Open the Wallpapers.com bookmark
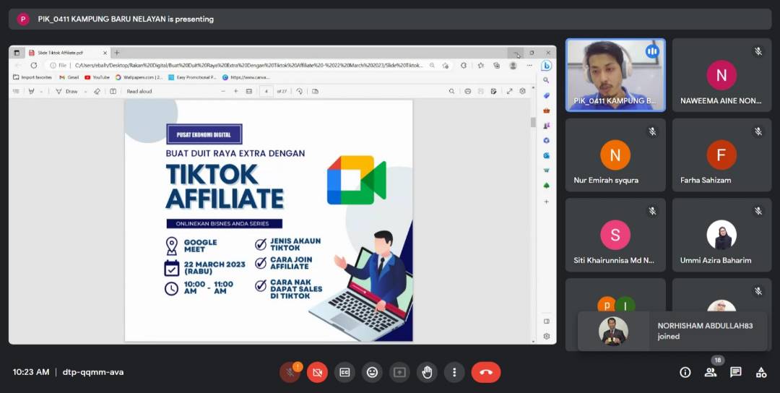780x393 pixels. point(139,77)
